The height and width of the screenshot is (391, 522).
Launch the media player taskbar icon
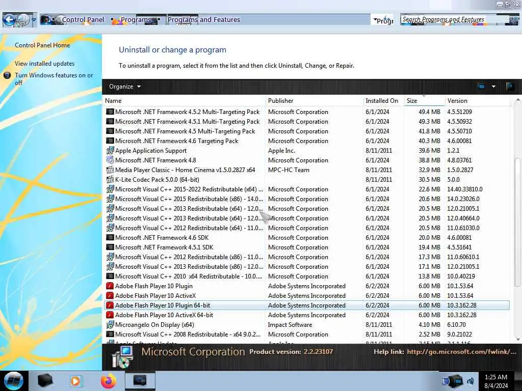[76, 381]
